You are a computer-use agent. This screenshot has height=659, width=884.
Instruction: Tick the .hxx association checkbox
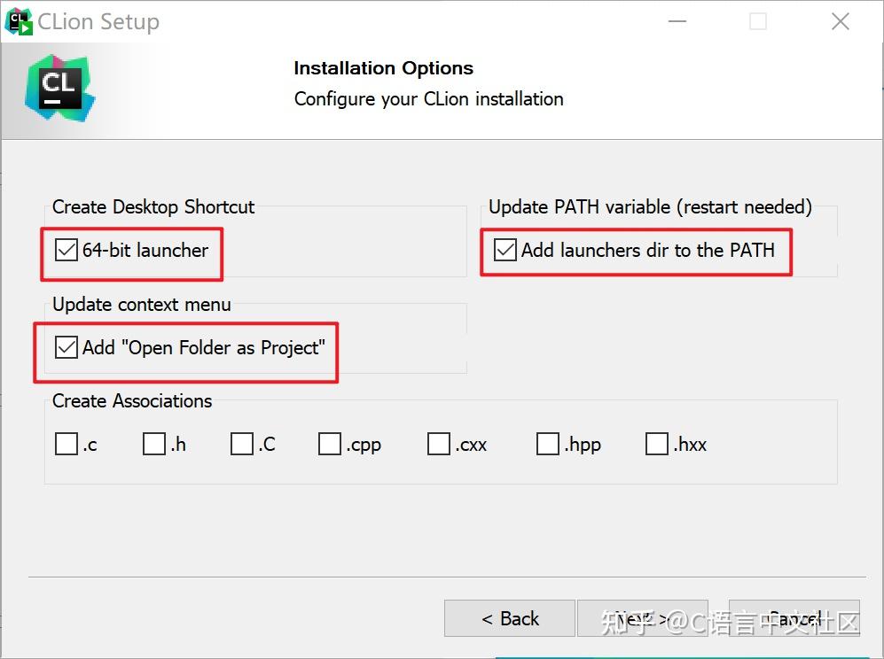coord(657,444)
